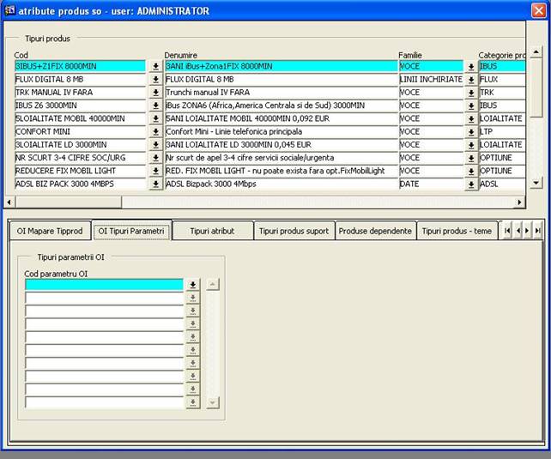
Task: Click the product grid's scroll down arrow
Action: click(x=536, y=183)
